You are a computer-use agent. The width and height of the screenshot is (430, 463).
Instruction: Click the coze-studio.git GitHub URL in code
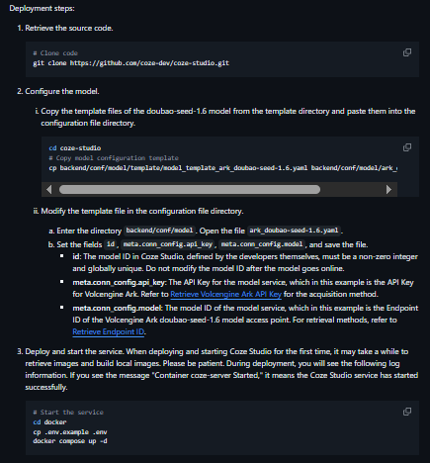149,63
